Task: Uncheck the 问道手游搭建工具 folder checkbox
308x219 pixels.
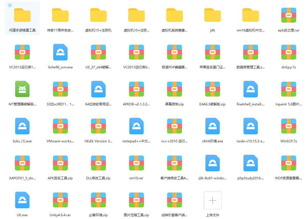Action: pos(10,5)
